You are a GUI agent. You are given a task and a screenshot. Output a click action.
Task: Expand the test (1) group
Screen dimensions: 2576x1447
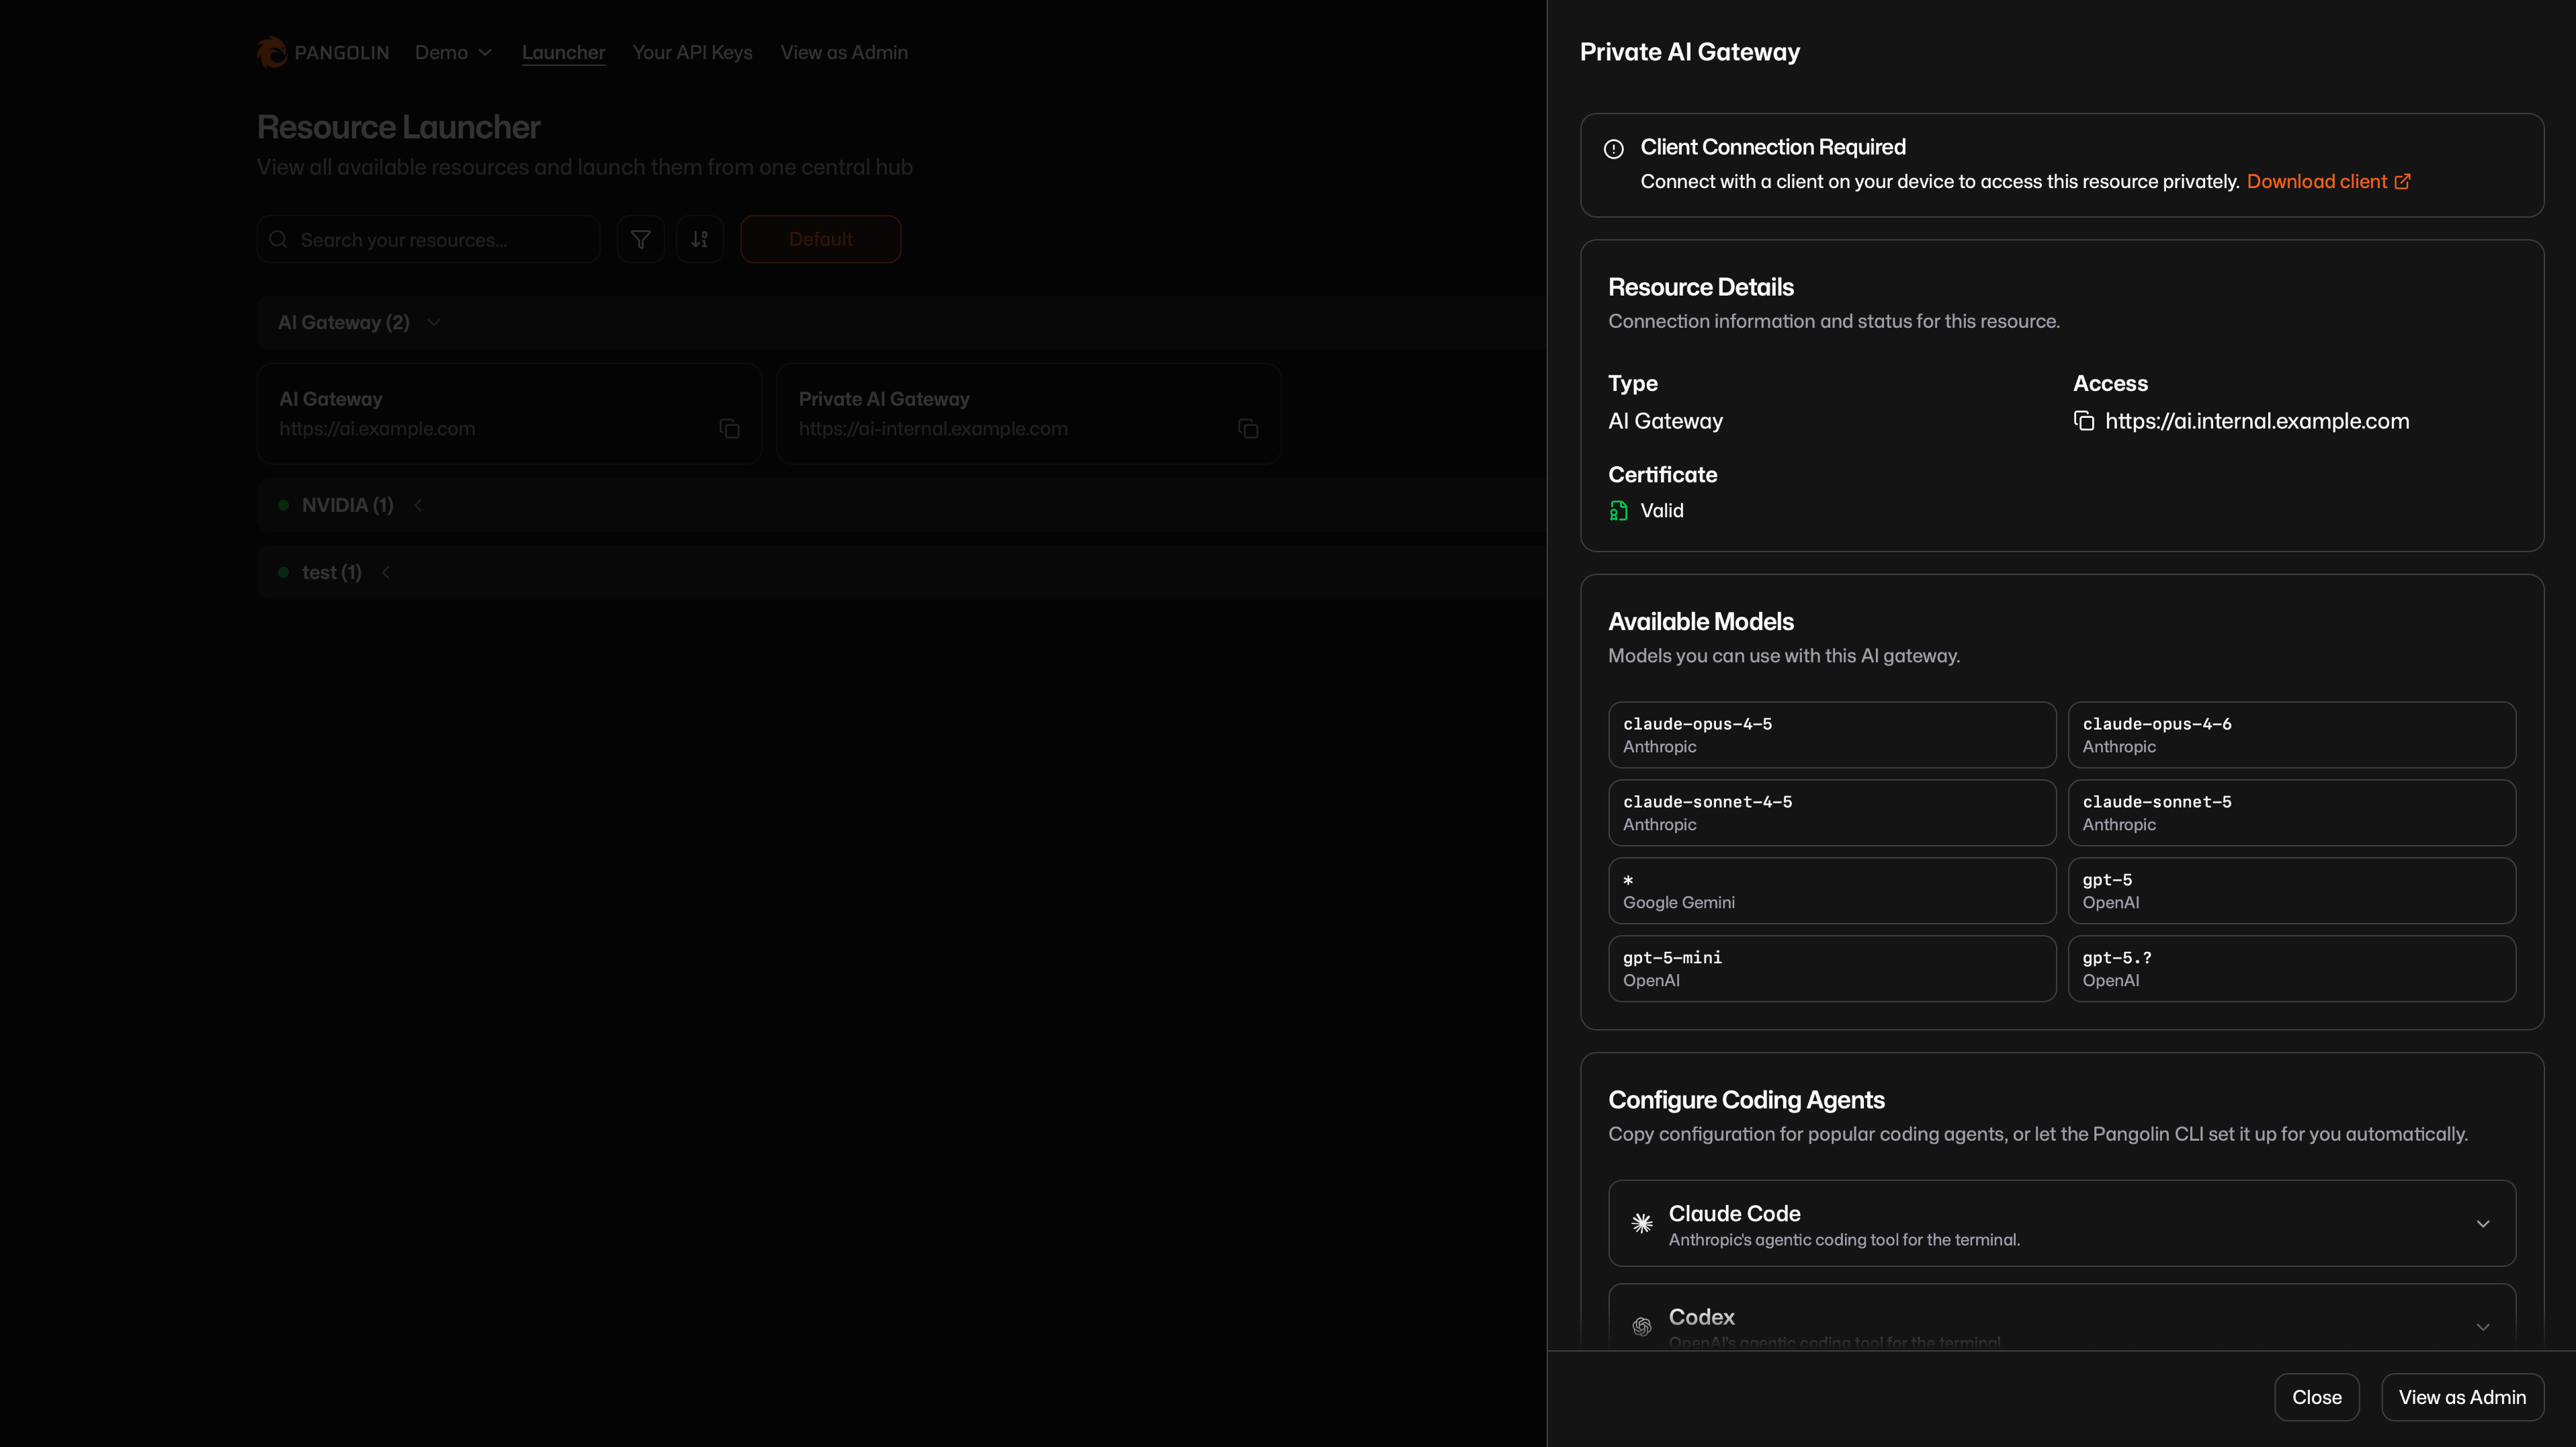pyautogui.click(x=386, y=572)
